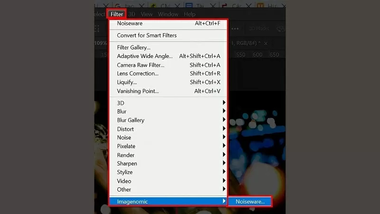Expand the Blur submenu arrow

(x=224, y=111)
